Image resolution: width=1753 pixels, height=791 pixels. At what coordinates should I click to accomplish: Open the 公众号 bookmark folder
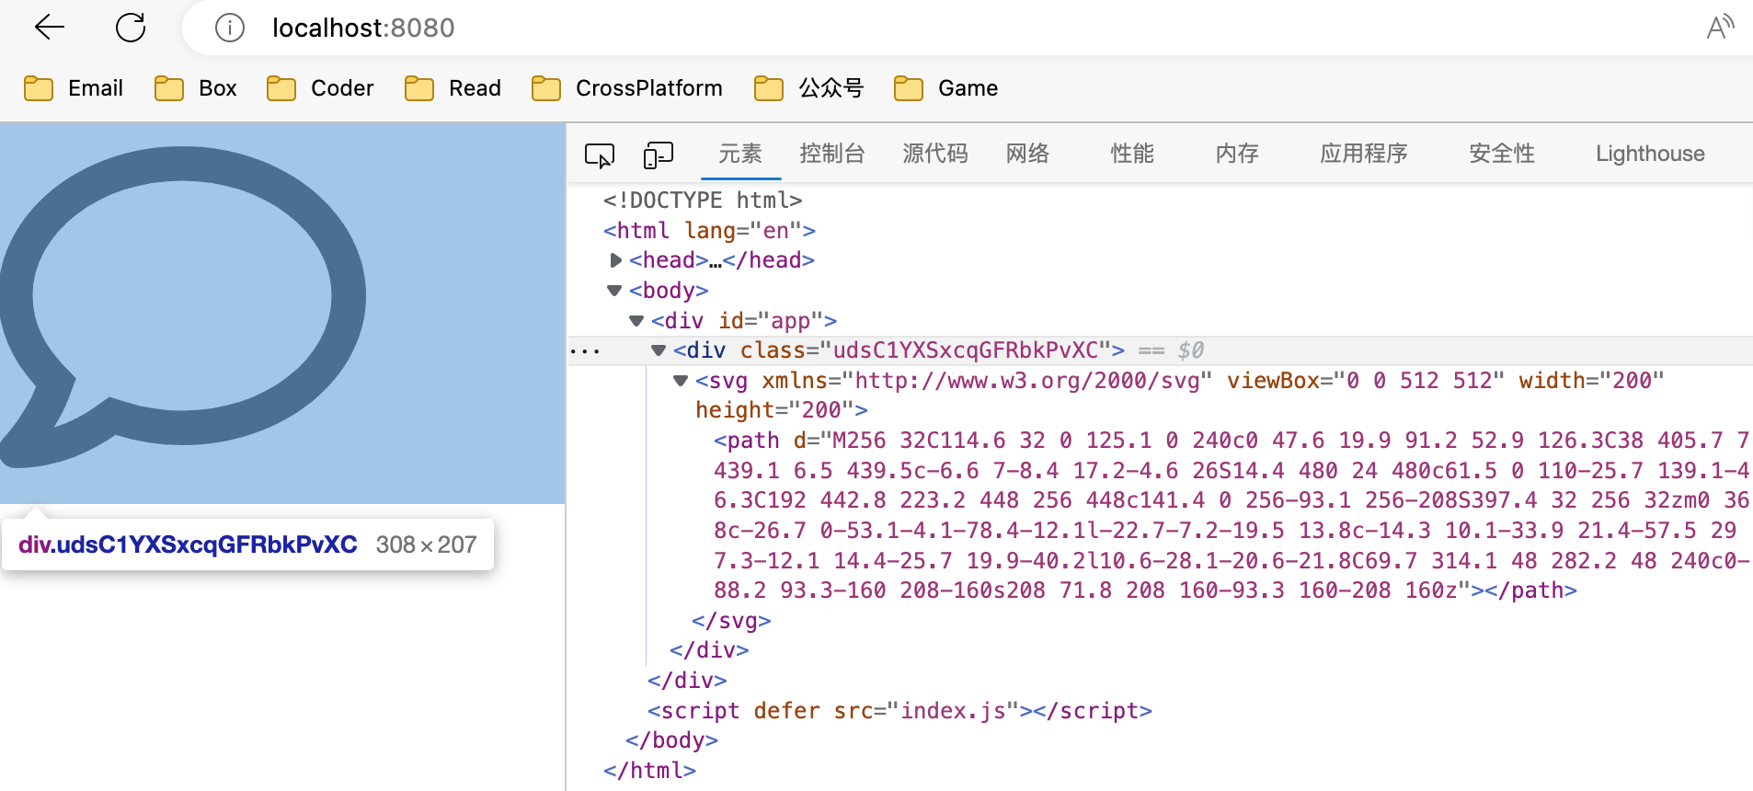[809, 88]
